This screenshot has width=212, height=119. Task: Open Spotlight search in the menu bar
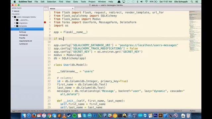click(x=192, y=2)
